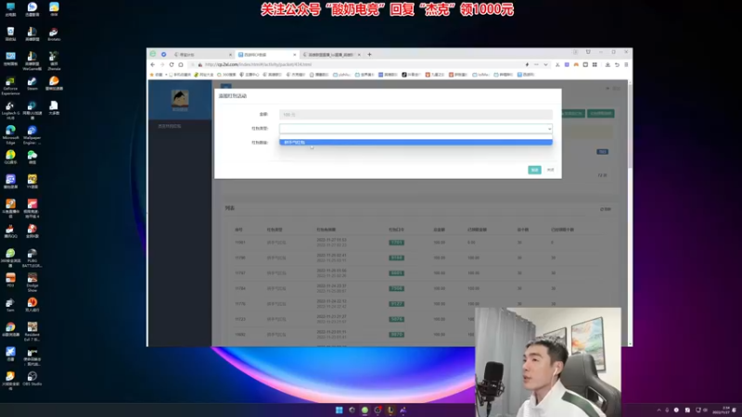Image resolution: width=742 pixels, height=417 pixels.
Task: Click the Windows Start button
Action: [x=339, y=410]
